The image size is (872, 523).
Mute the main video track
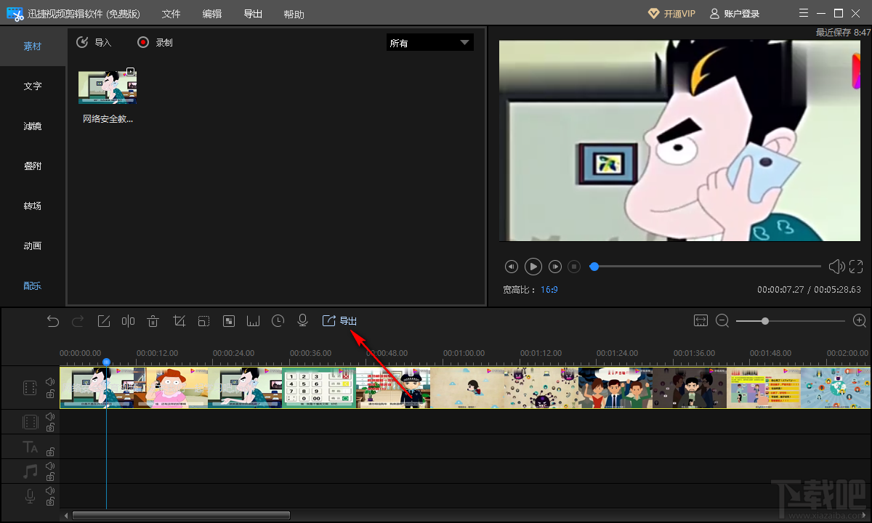pos(50,381)
